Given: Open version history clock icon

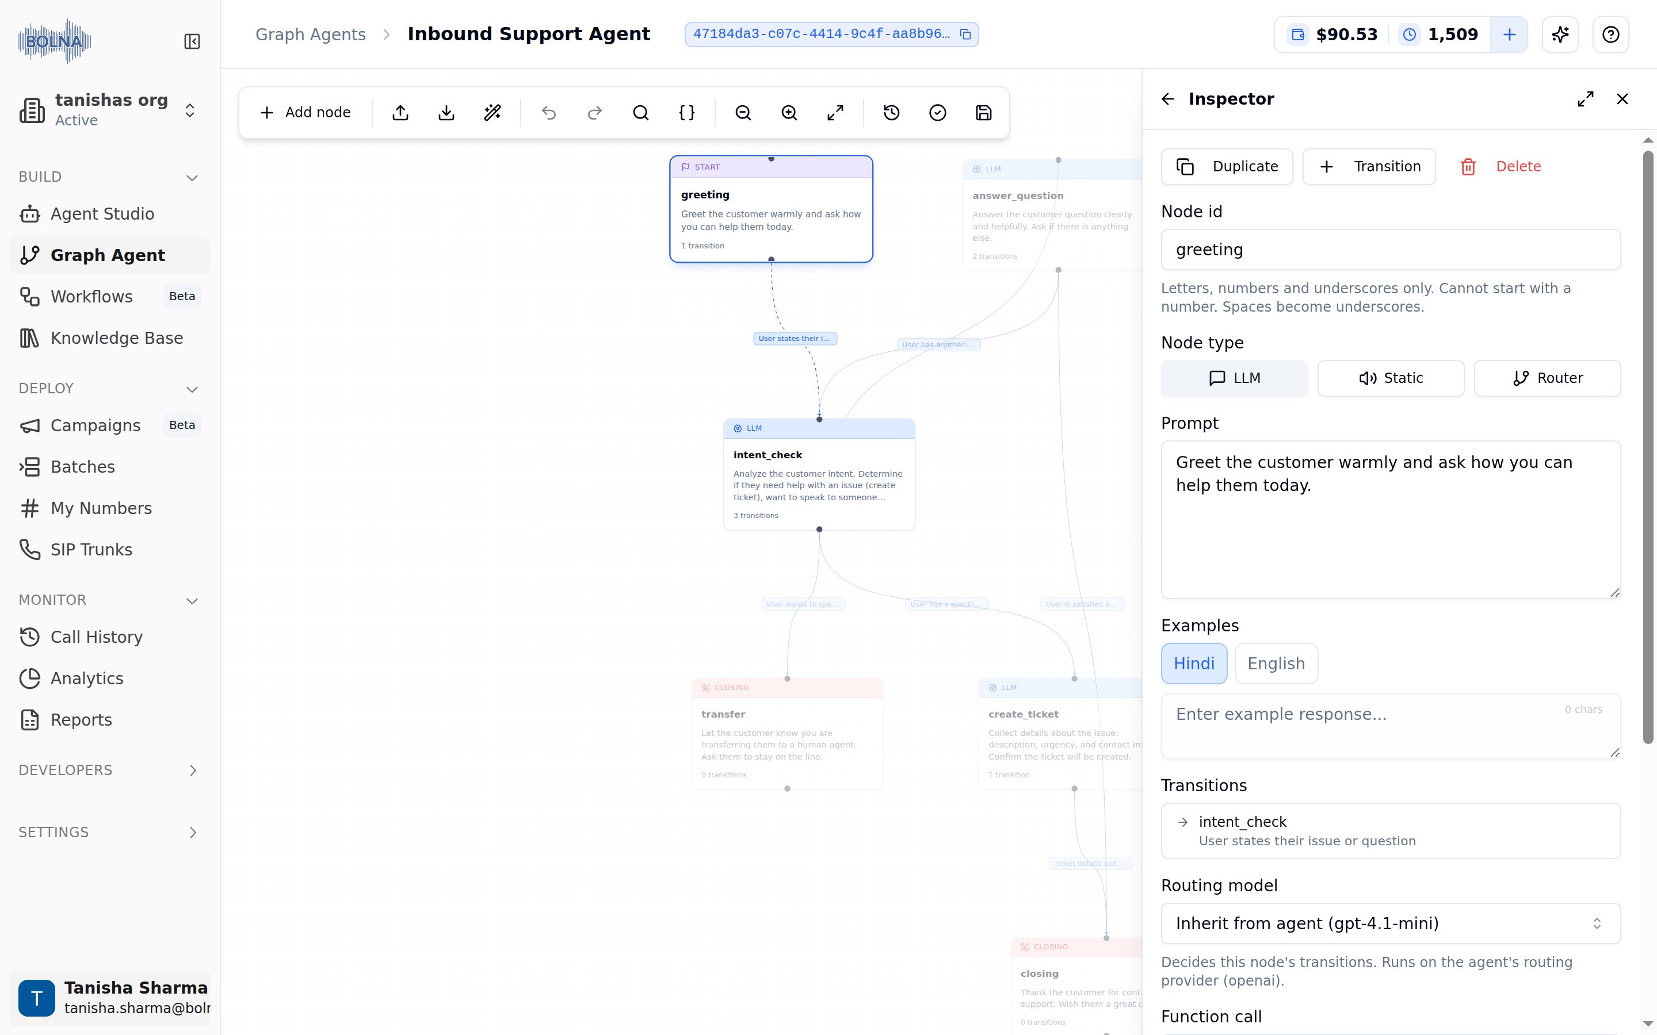Looking at the screenshot, I should (x=891, y=113).
